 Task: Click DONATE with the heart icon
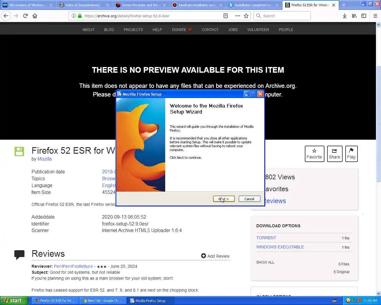(x=182, y=29)
